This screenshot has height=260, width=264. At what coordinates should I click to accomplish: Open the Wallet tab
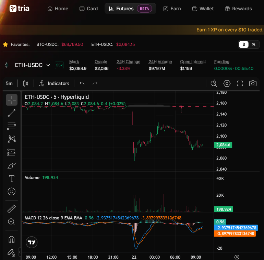tap(203, 9)
